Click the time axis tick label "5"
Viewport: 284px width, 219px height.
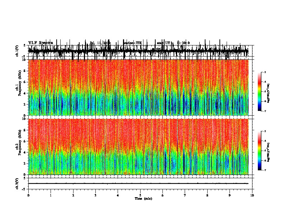coord(140,195)
